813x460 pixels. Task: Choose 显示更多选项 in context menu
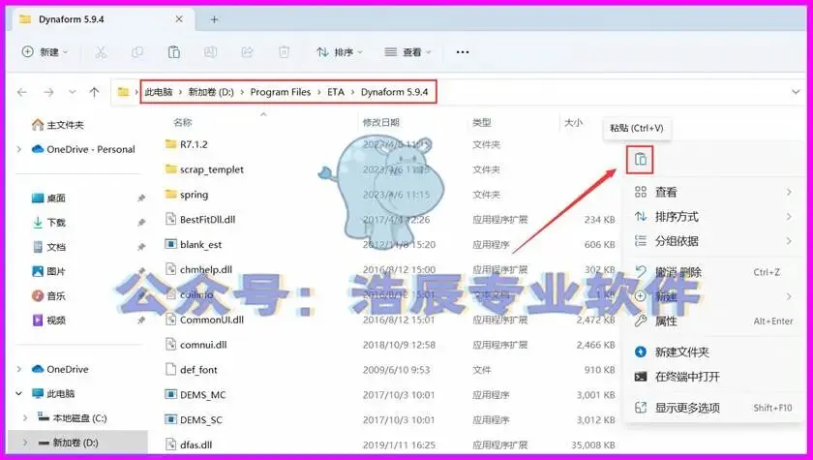(713, 408)
